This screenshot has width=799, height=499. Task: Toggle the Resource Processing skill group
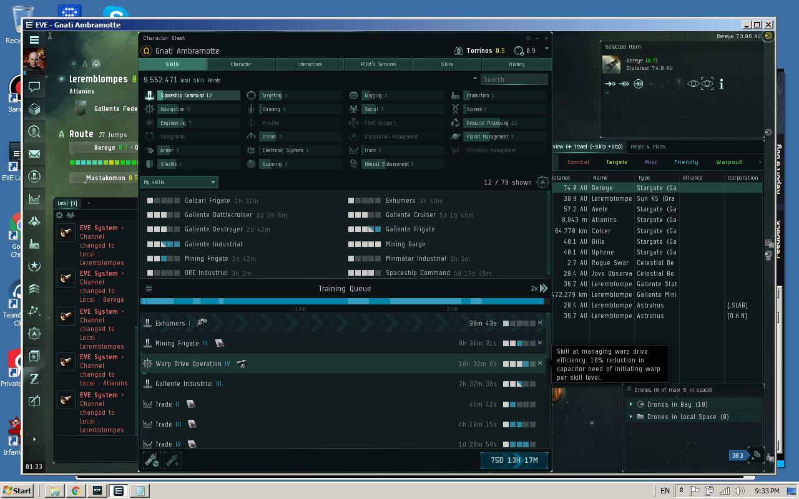point(498,123)
